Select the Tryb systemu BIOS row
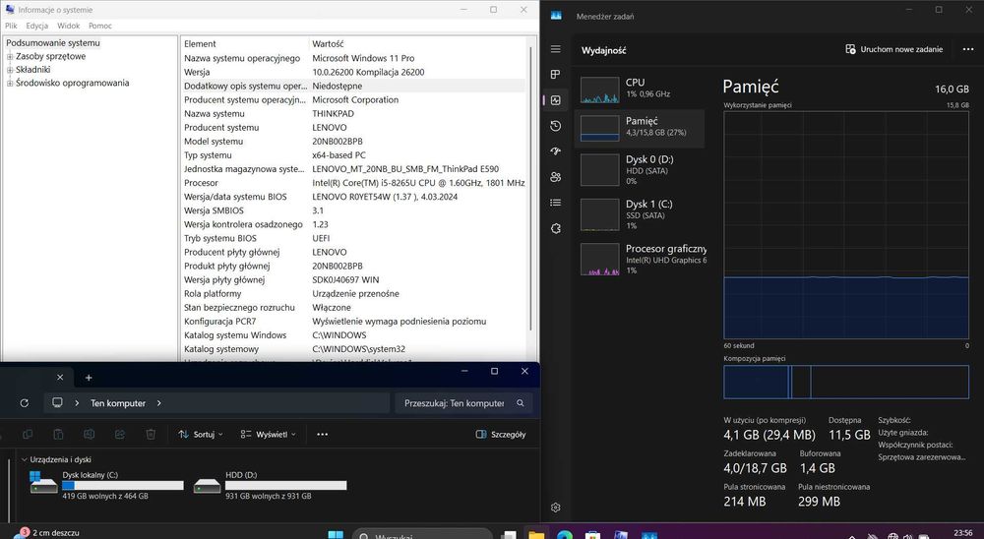984x539 pixels. (x=354, y=238)
